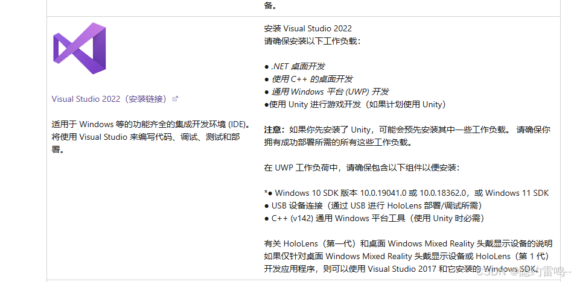This screenshot has width=574, height=282.
Task: Click the line 请确保安装以下工作负载：
Action: [312, 42]
